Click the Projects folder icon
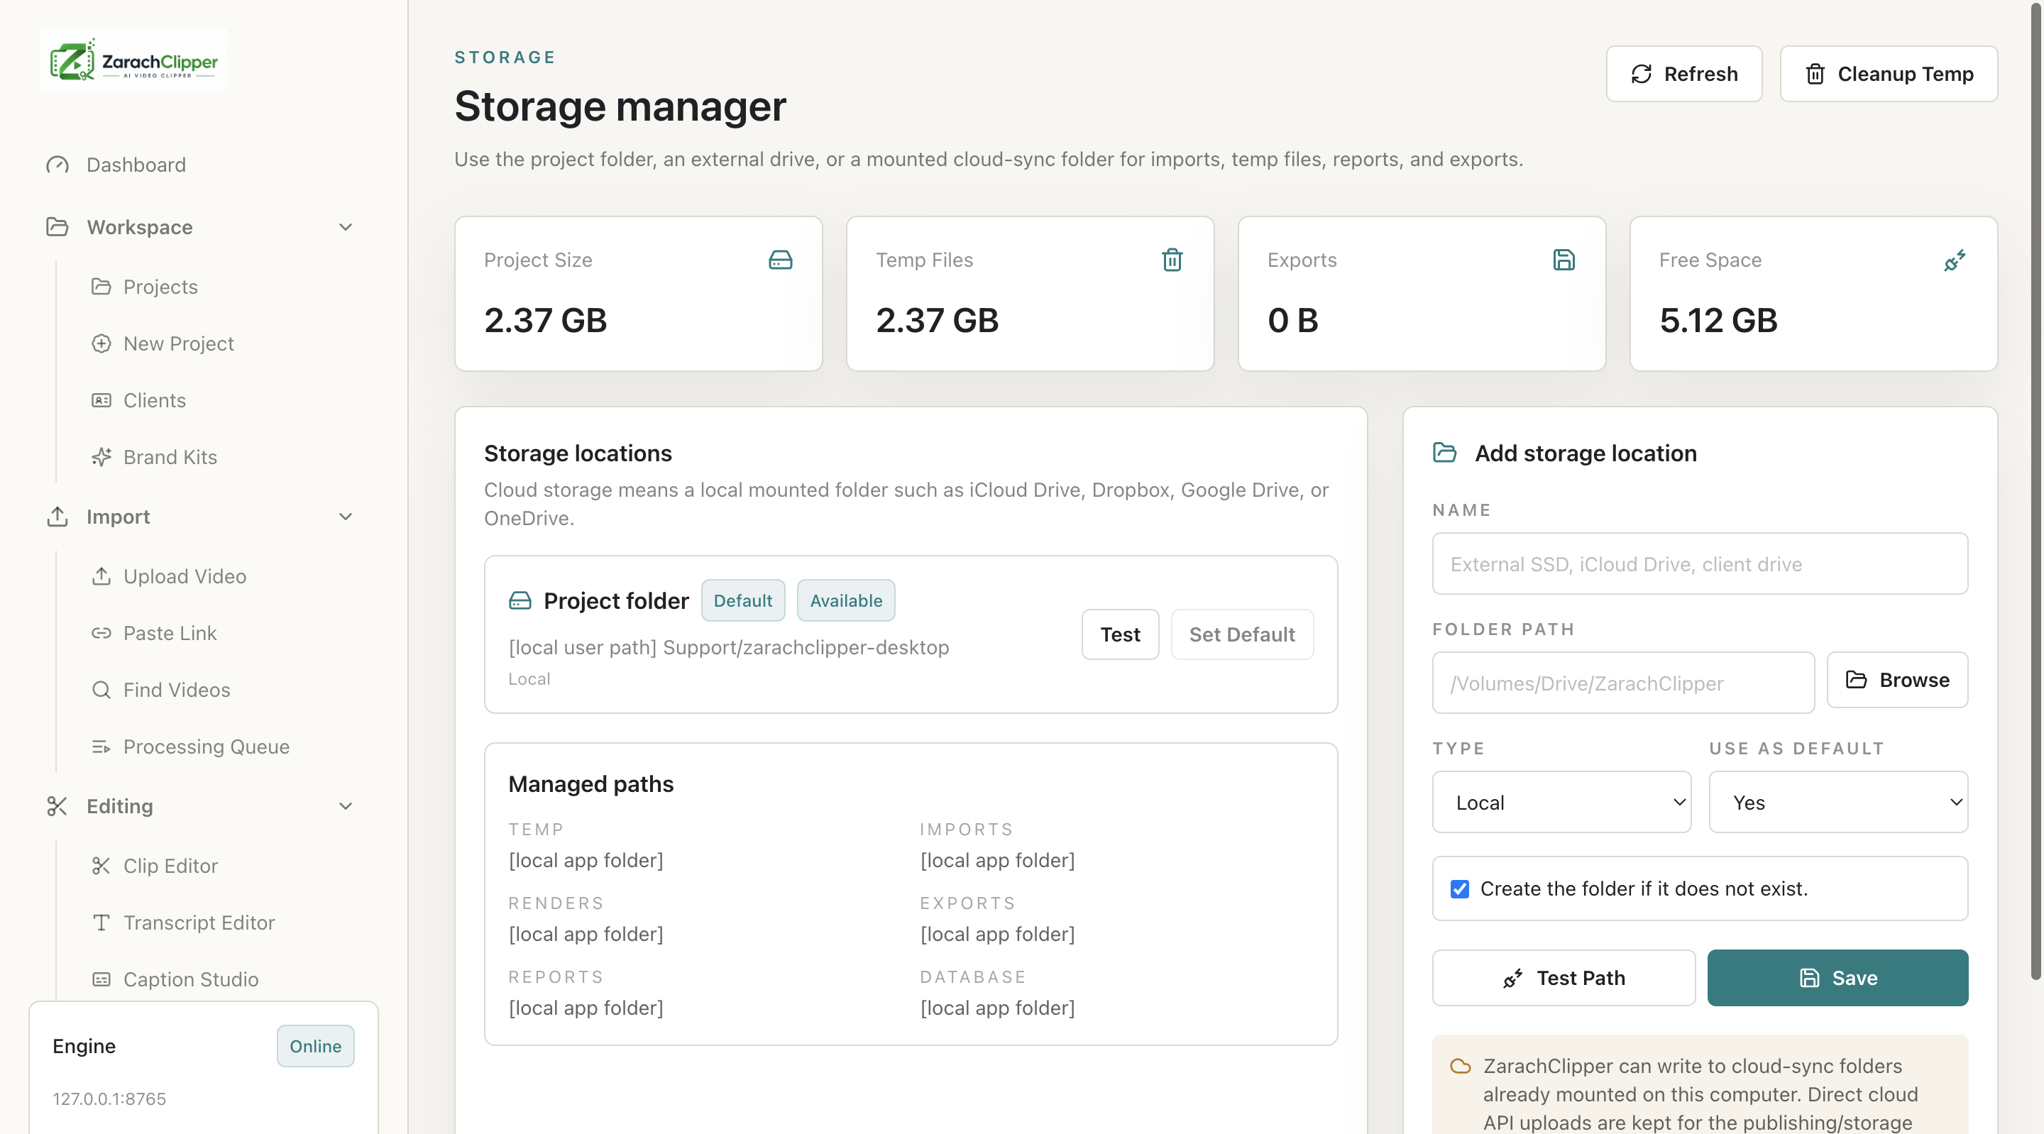This screenshot has width=2044, height=1134. point(101,287)
